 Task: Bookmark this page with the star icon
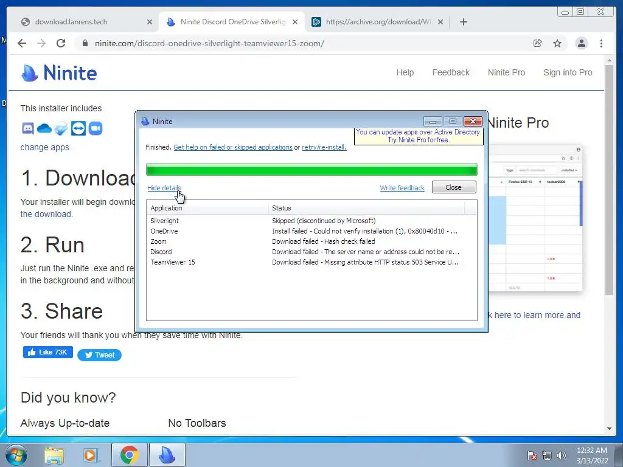pyautogui.click(x=557, y=43)
